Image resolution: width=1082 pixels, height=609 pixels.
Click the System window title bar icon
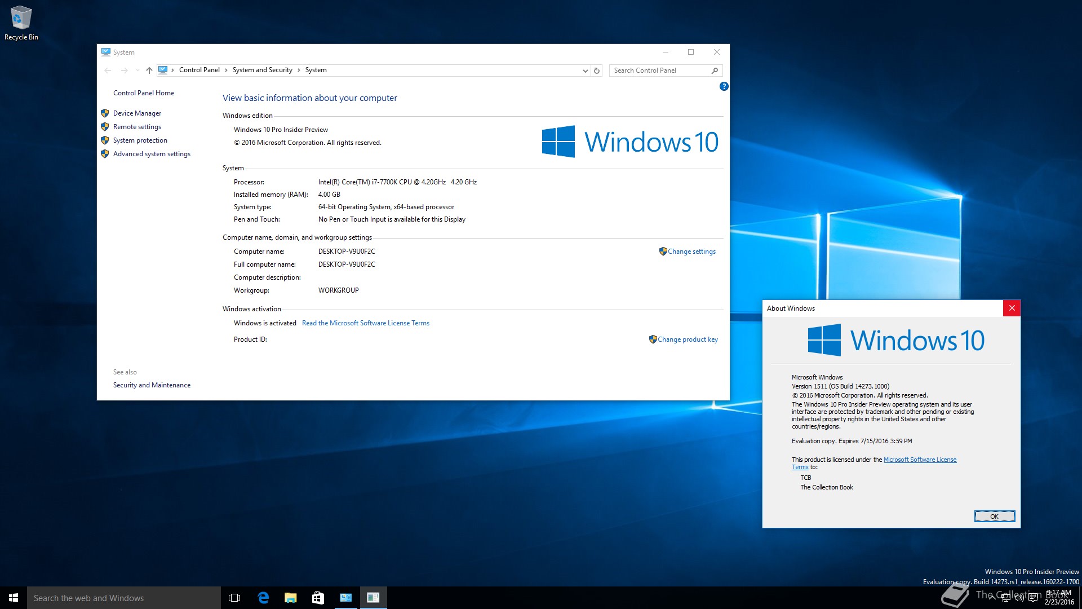tap(105, 52)
